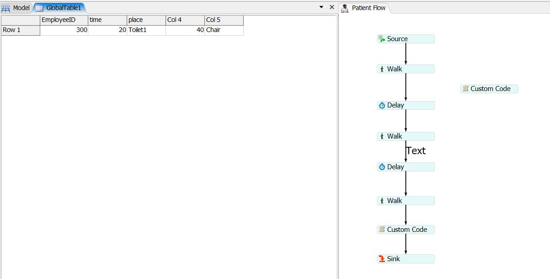Click walking person icon of Walk below Source
This screenshot has width=550, height=279.
coord(382,69)
